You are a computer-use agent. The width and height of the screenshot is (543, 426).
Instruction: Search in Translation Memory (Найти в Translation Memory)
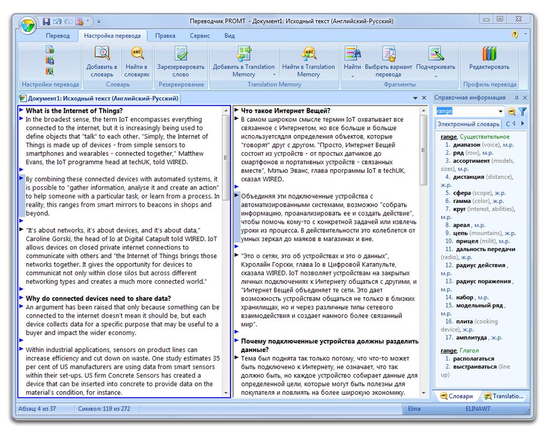pos(308,62)
